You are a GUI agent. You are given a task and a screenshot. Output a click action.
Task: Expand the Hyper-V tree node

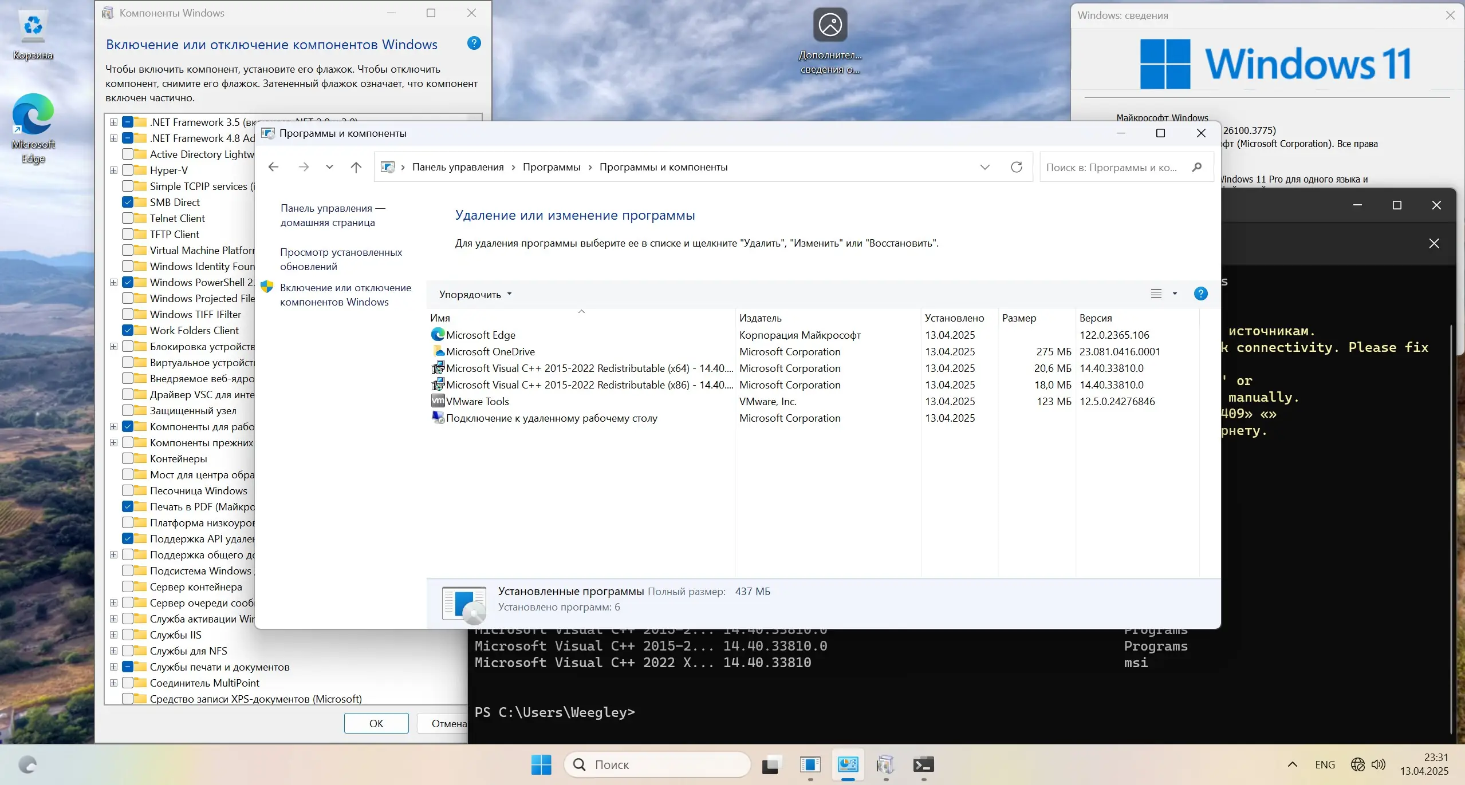click(113, 171)
